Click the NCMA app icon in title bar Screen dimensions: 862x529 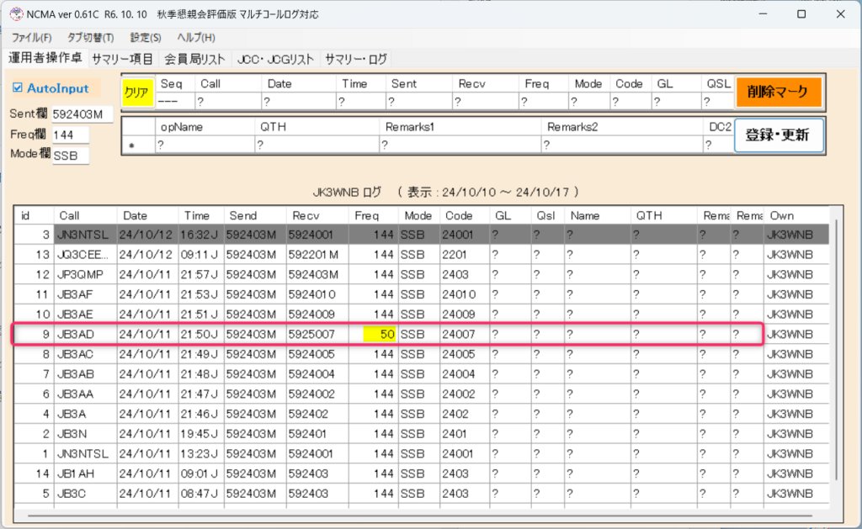14,14
